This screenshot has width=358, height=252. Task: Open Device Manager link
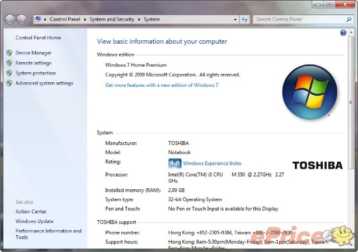[x=34, y=53]
